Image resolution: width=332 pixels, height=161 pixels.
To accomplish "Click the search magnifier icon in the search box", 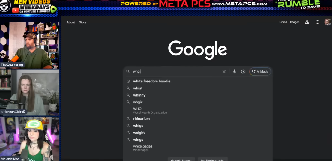I will point(128,72).
